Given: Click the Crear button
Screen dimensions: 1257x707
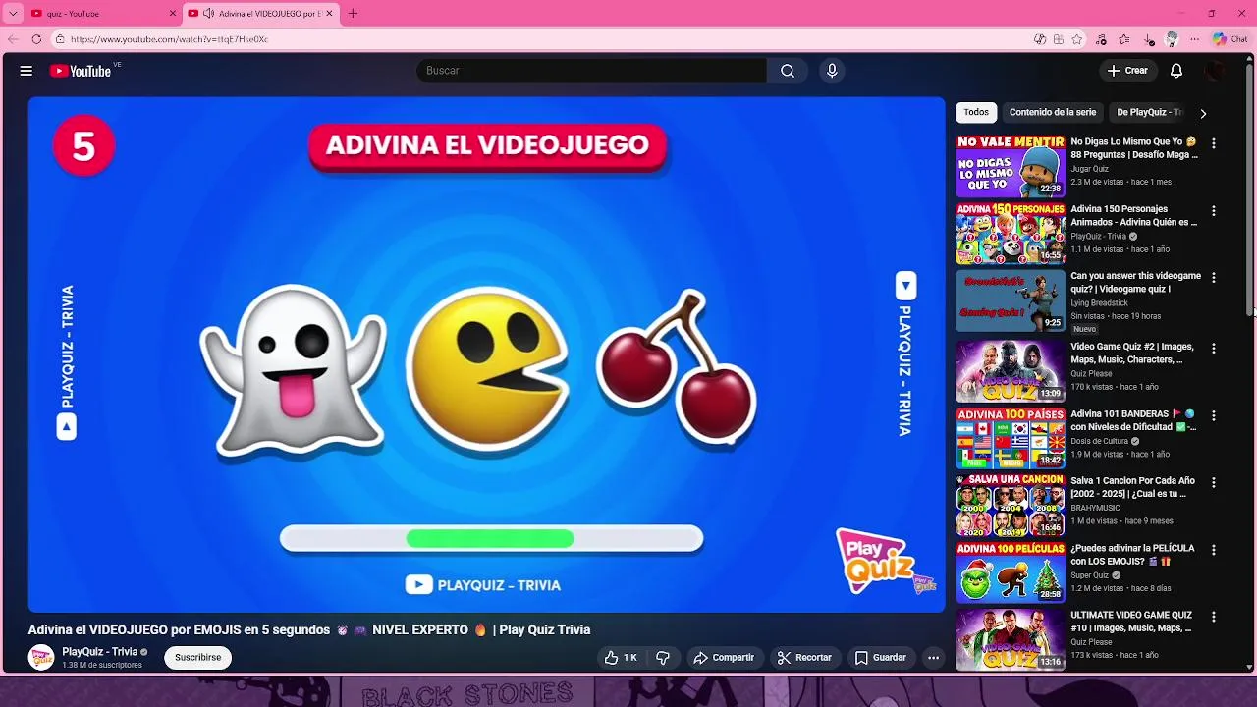Looking at the screenshot, I should click(x=1127, y=71).
